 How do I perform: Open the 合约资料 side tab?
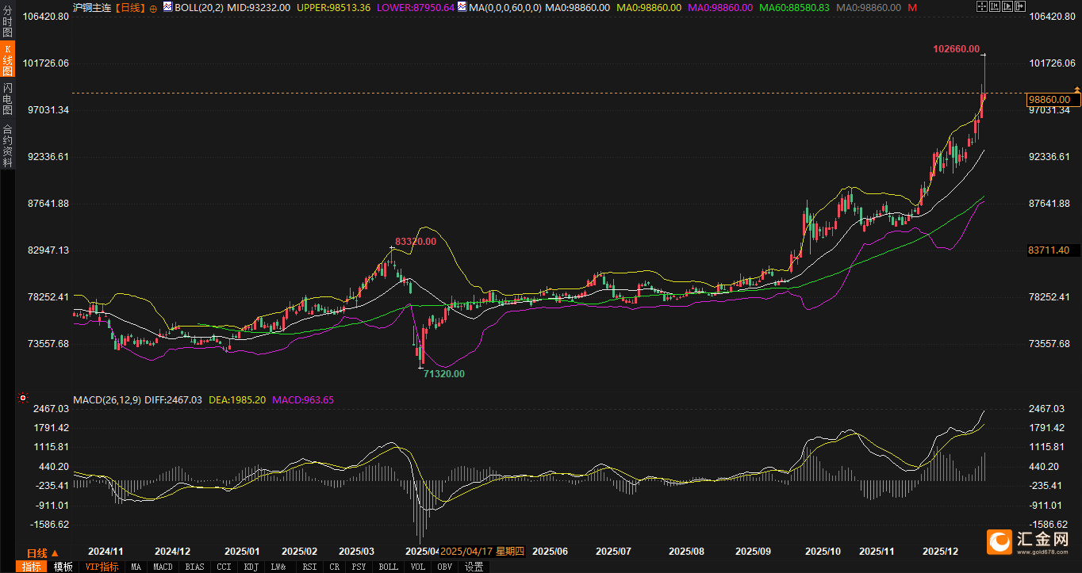pos(7,146)
